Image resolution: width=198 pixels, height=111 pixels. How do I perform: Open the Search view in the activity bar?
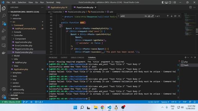(x=4, y=16)
